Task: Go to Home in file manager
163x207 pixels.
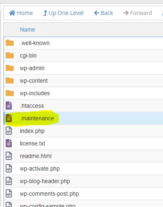Action: click(21, 13)
